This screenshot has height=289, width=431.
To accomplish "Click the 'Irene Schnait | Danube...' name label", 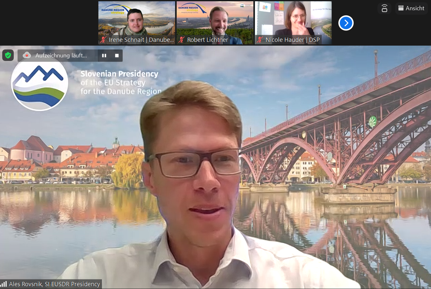I will tap(141, 40).
